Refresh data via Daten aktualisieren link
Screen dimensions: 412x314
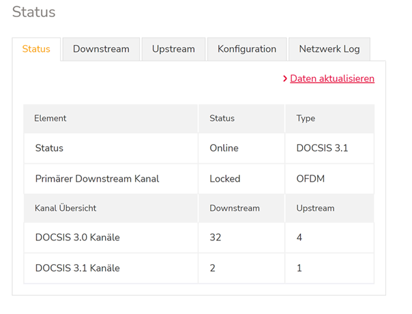pos(332,78)
